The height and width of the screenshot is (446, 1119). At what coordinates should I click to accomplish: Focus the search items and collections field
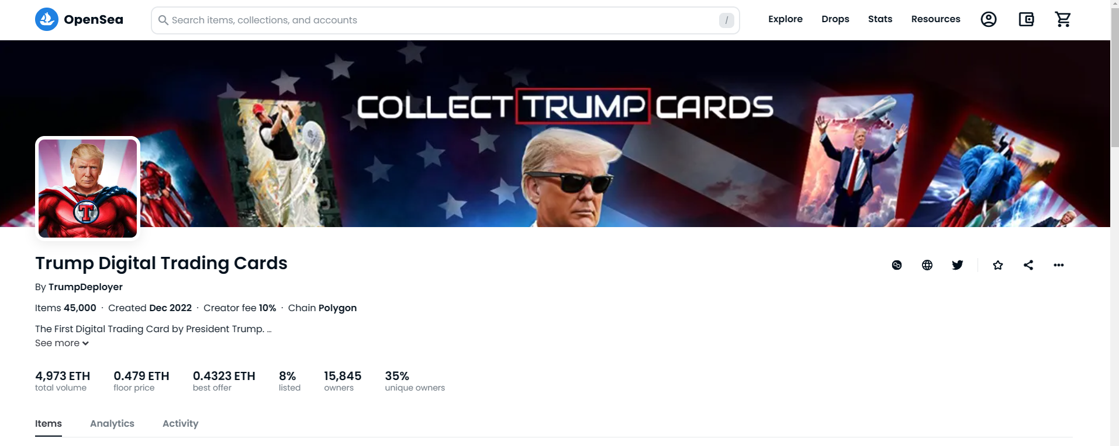(x=445, y=20)
